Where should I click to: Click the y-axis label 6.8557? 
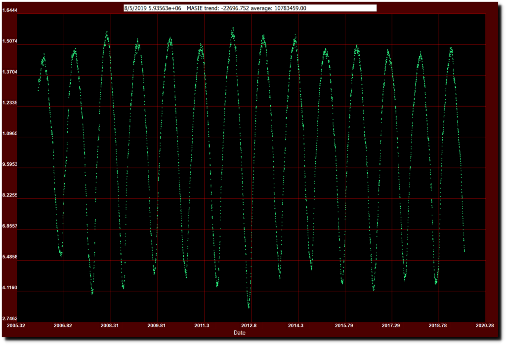click(10, 226)
